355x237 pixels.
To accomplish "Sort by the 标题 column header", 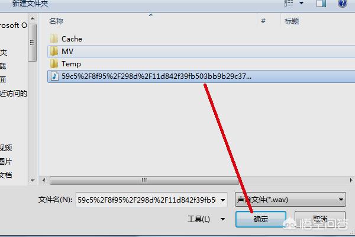I will (292, 21).
